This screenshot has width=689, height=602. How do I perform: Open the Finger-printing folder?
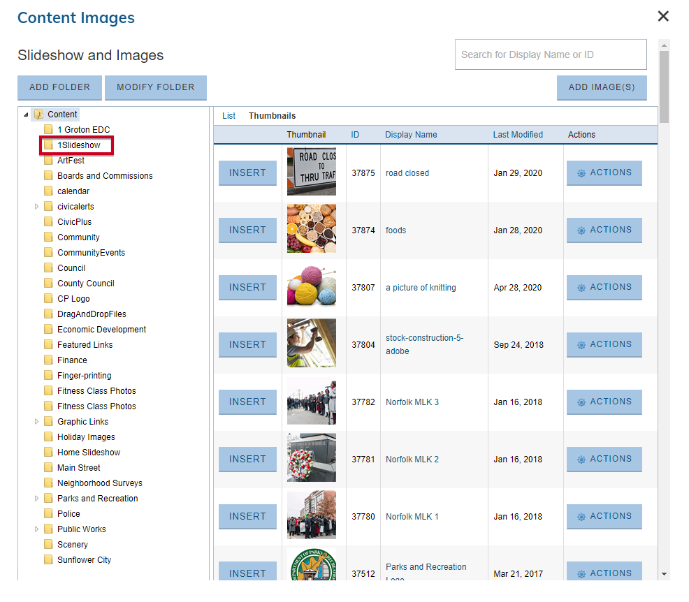pos(85,376)
